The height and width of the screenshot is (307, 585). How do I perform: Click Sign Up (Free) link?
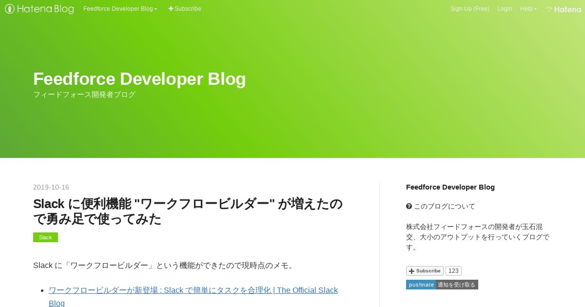pyautogui.click(x=470, y=9)
